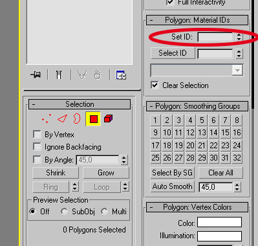Uncheck the Clear Selection checkbox

tap(155, 85)
